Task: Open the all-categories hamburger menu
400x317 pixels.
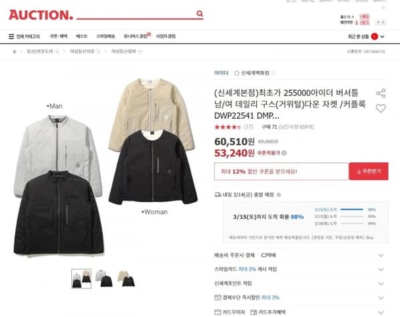Action: [11, 37]
